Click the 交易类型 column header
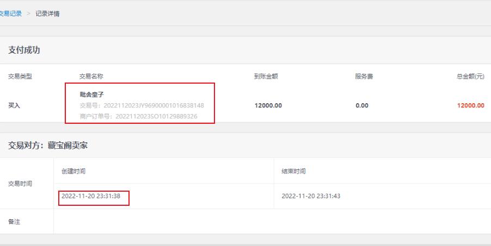 [20, 76]
